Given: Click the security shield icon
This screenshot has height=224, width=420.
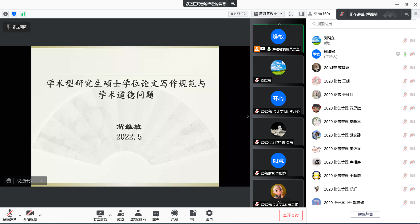Looking at the screenshot, I should (14, 14).
